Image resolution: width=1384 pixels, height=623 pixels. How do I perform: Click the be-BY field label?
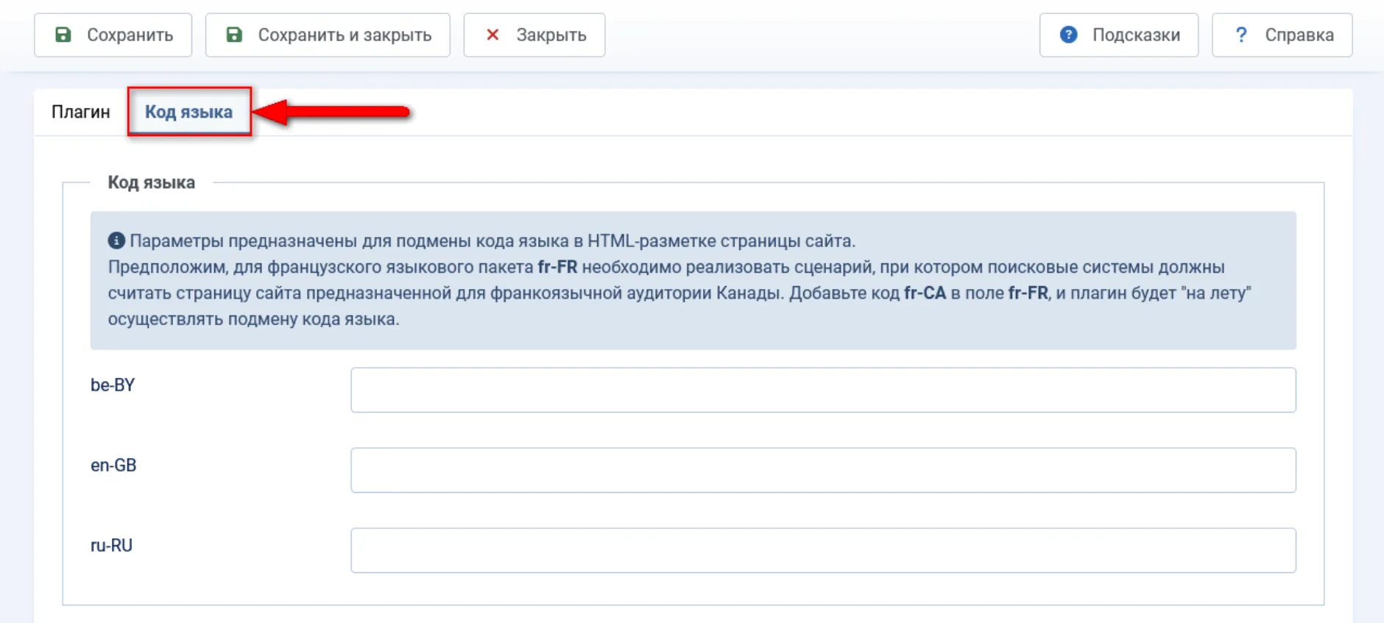click(x=113, y=385)
